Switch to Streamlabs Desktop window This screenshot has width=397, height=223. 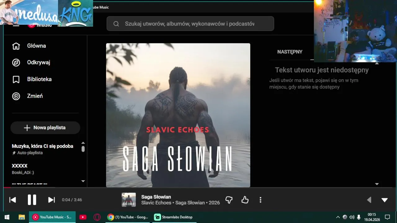point(174,217)
